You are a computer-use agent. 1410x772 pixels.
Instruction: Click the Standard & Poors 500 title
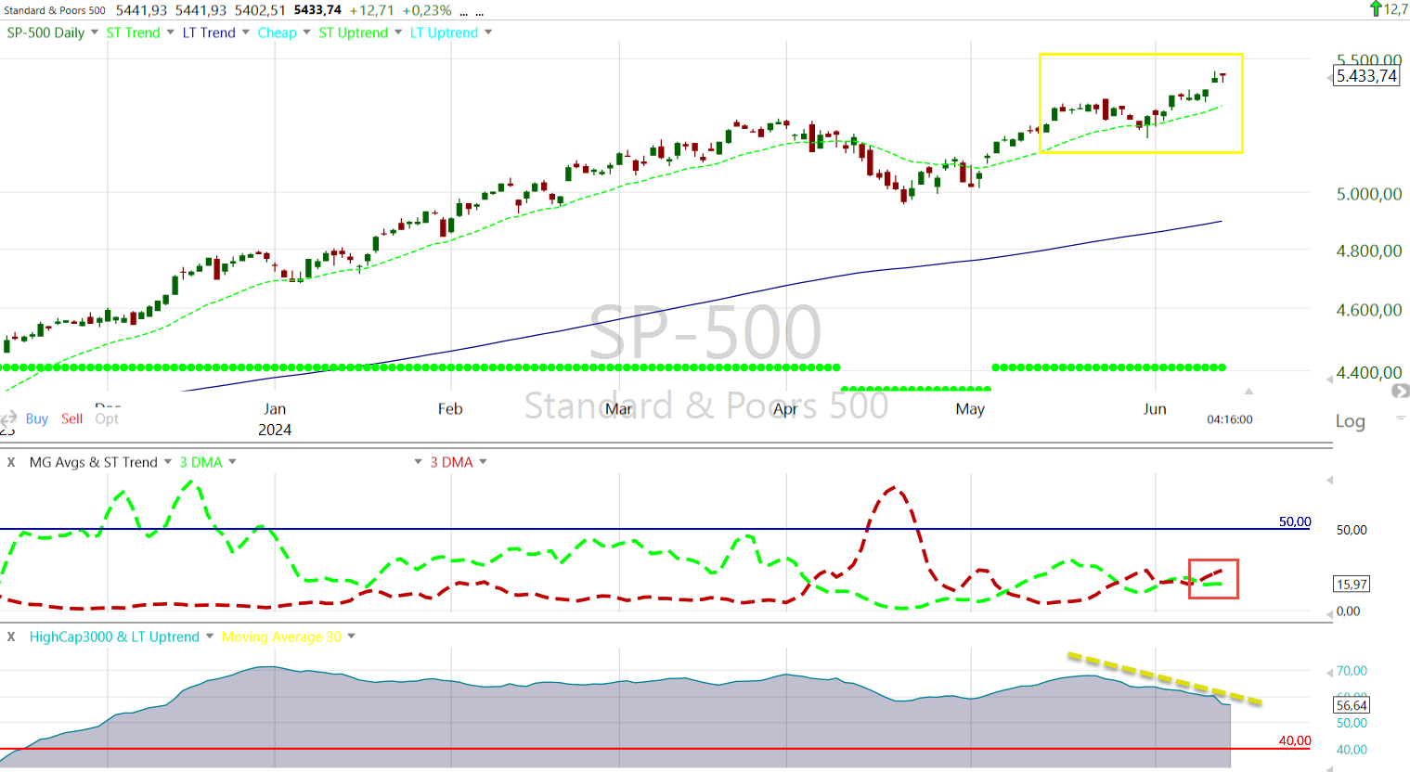[55, 10]
